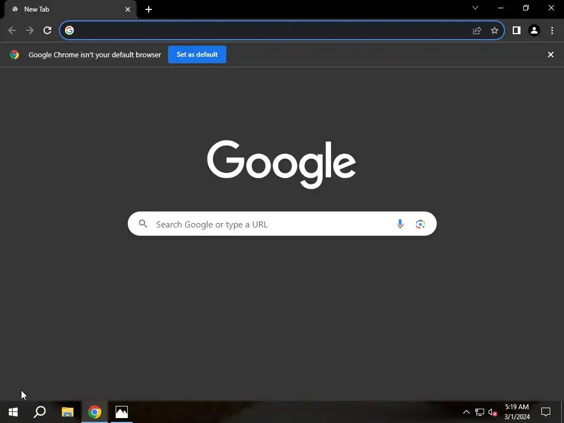Restore down the Chrome window
This screenshot has height=423, width=564.
click(526, 8)
